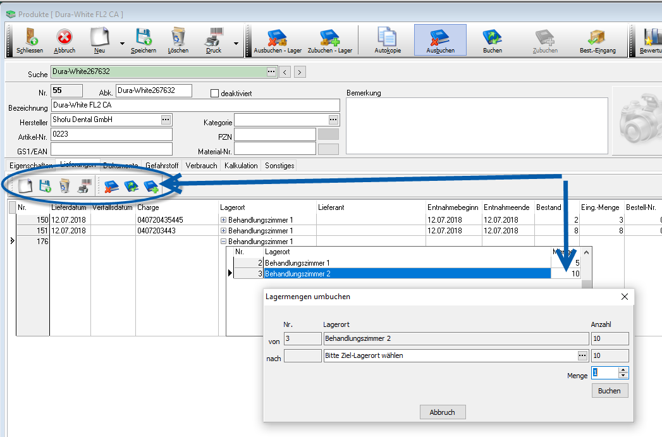Toggle the deaktiviert checkbox

[x=214, y=94]
